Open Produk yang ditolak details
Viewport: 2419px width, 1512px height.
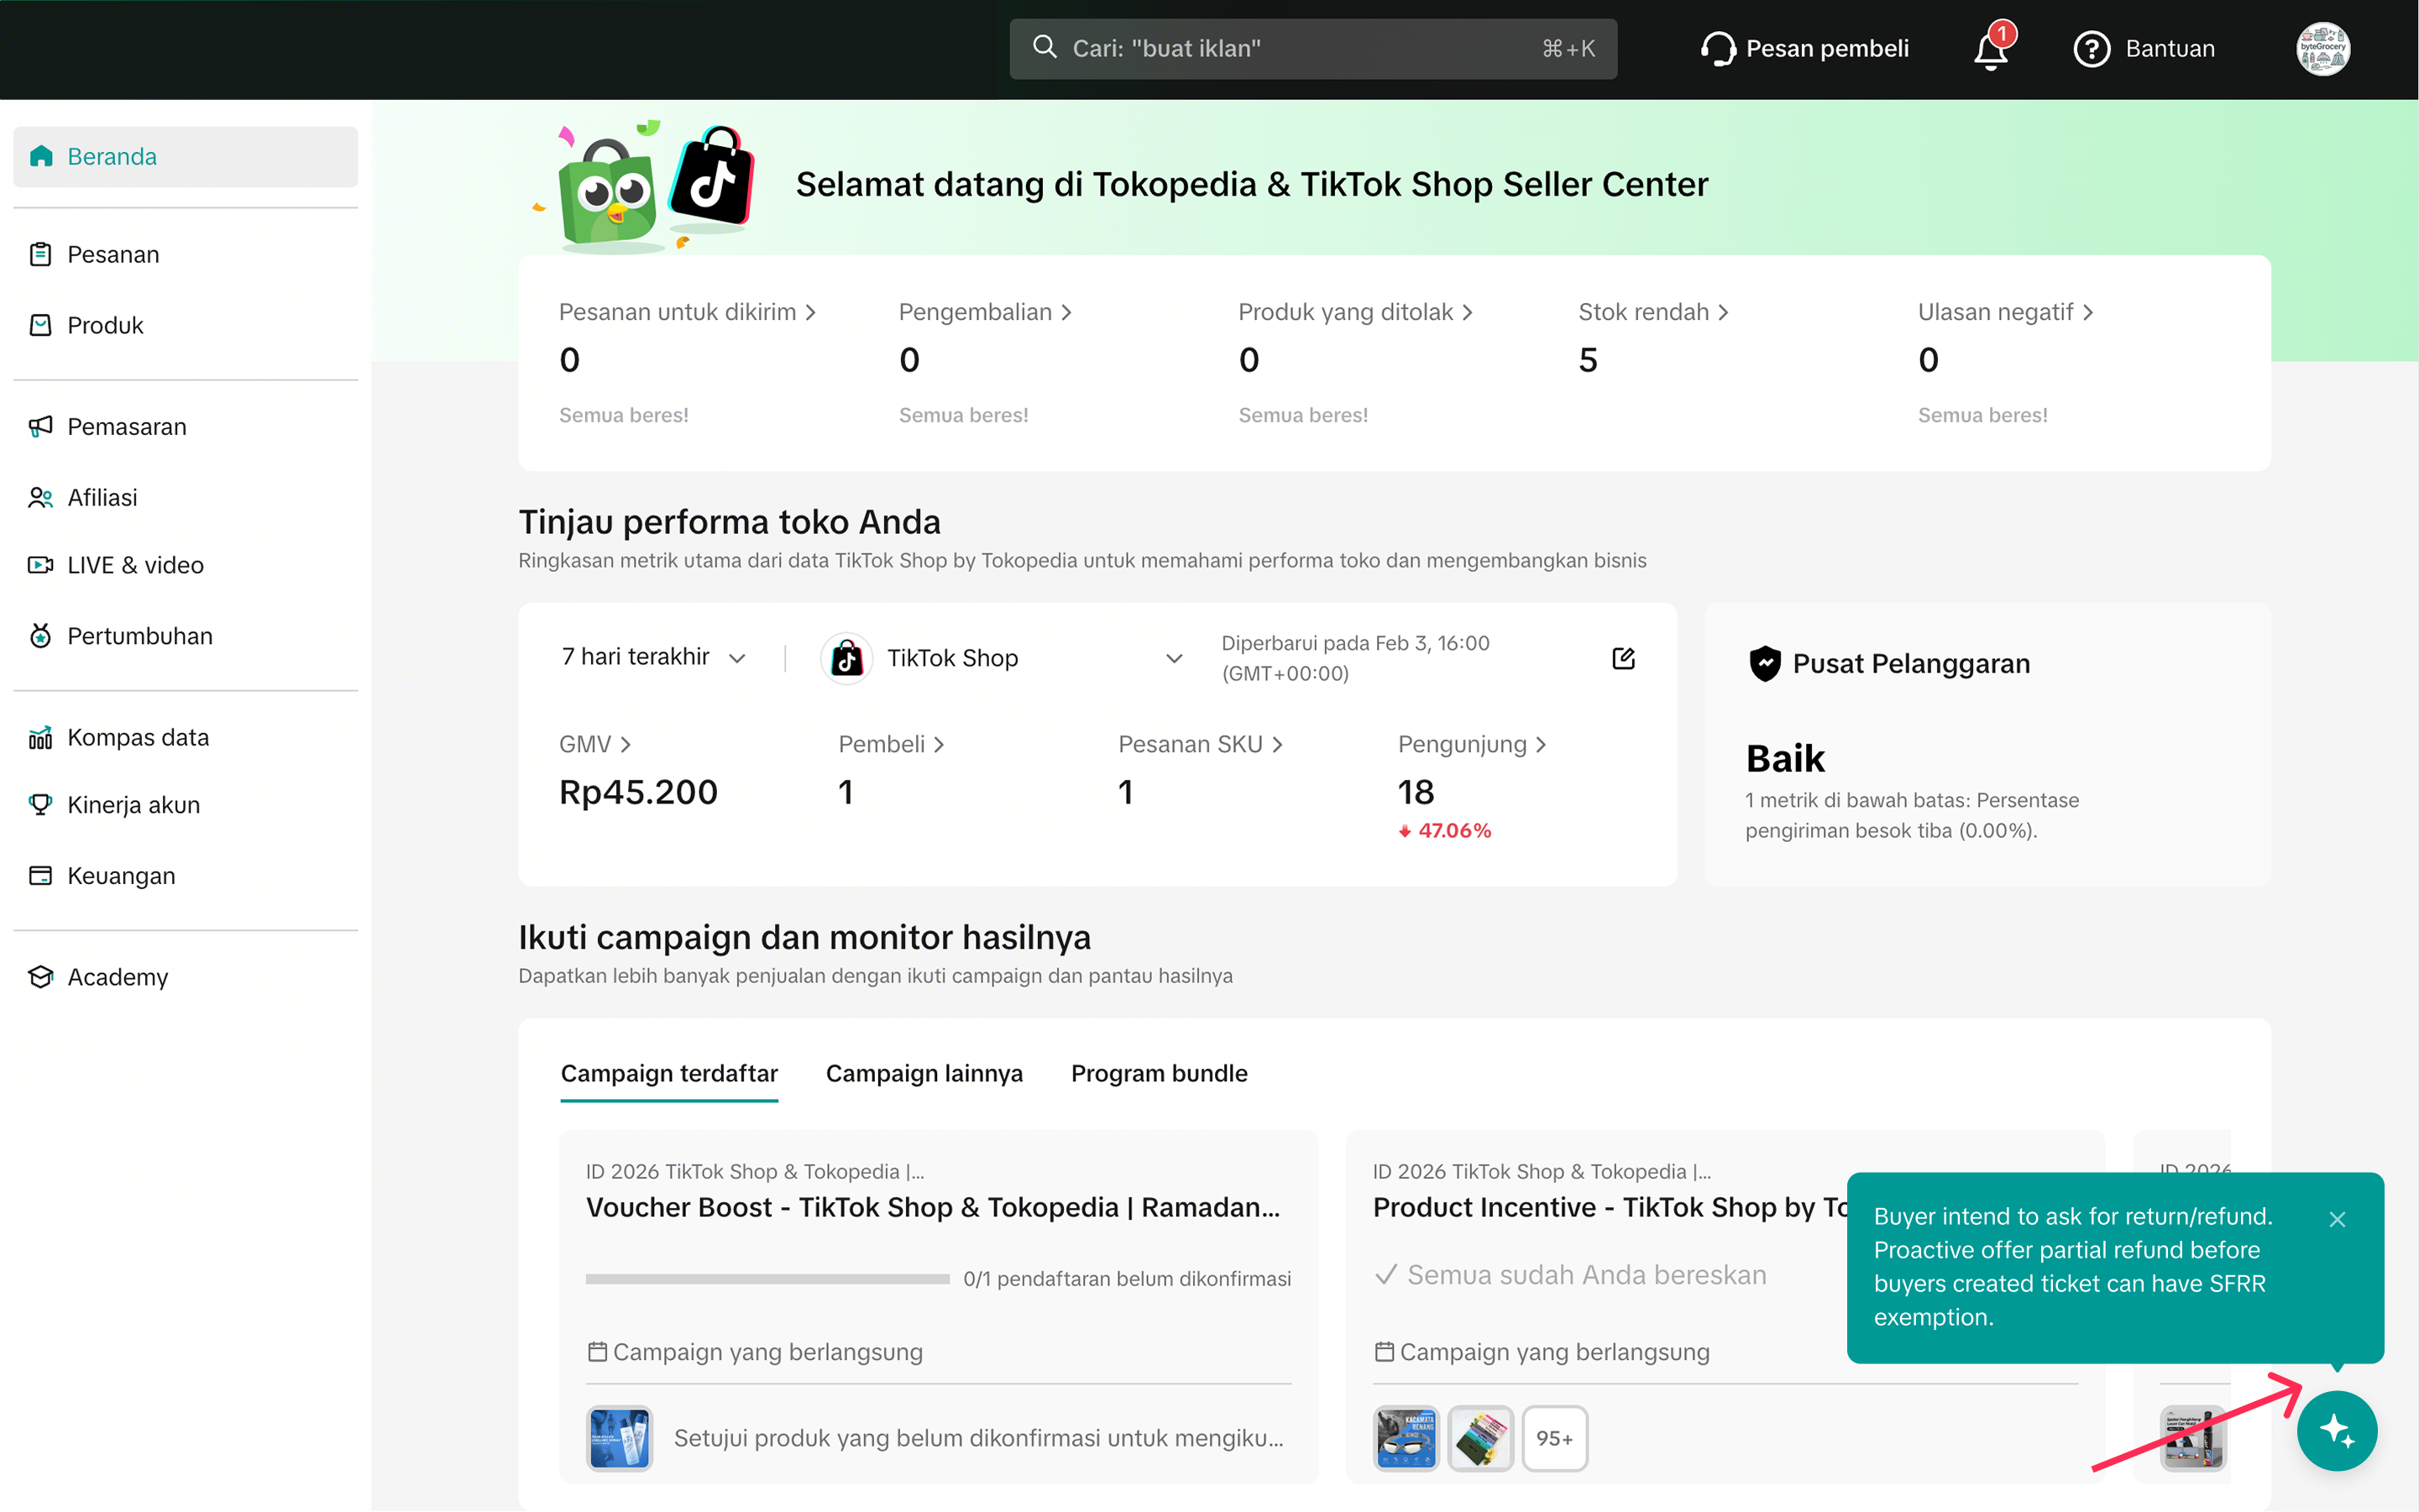(x=1356, y=312)
